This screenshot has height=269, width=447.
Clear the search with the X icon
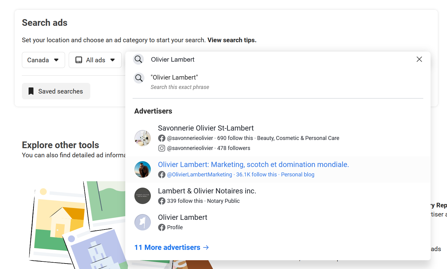tap(419, 60)
